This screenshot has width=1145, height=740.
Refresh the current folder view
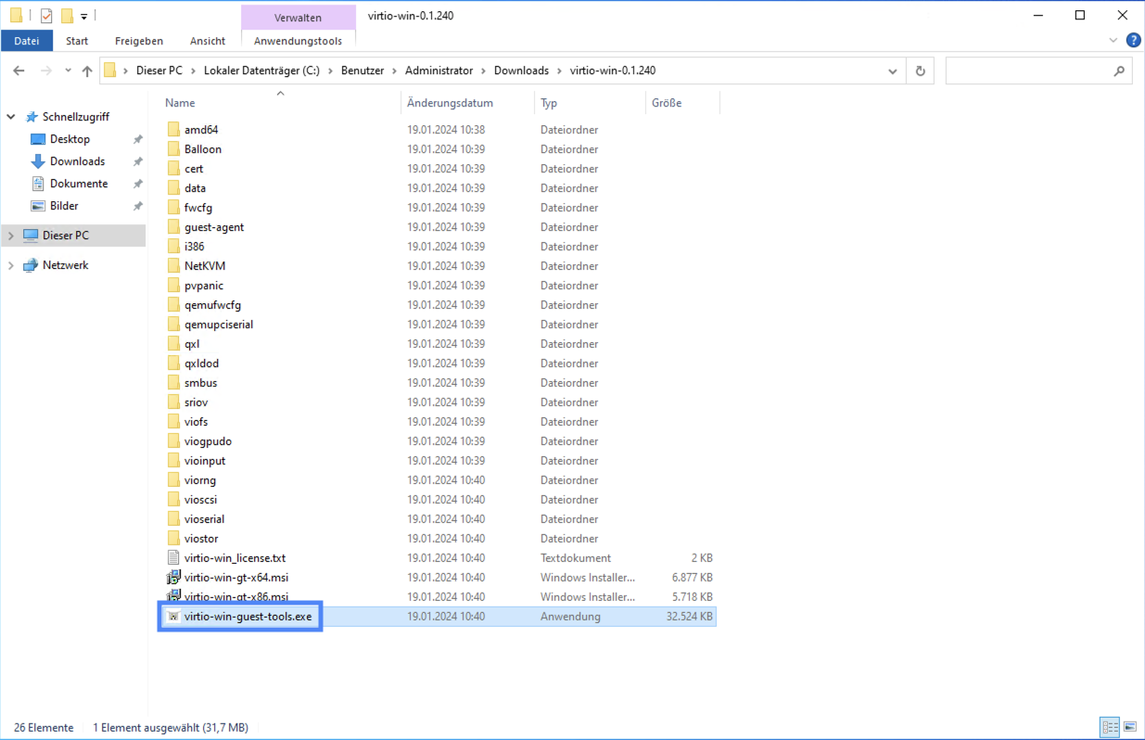tap(921, 71)
